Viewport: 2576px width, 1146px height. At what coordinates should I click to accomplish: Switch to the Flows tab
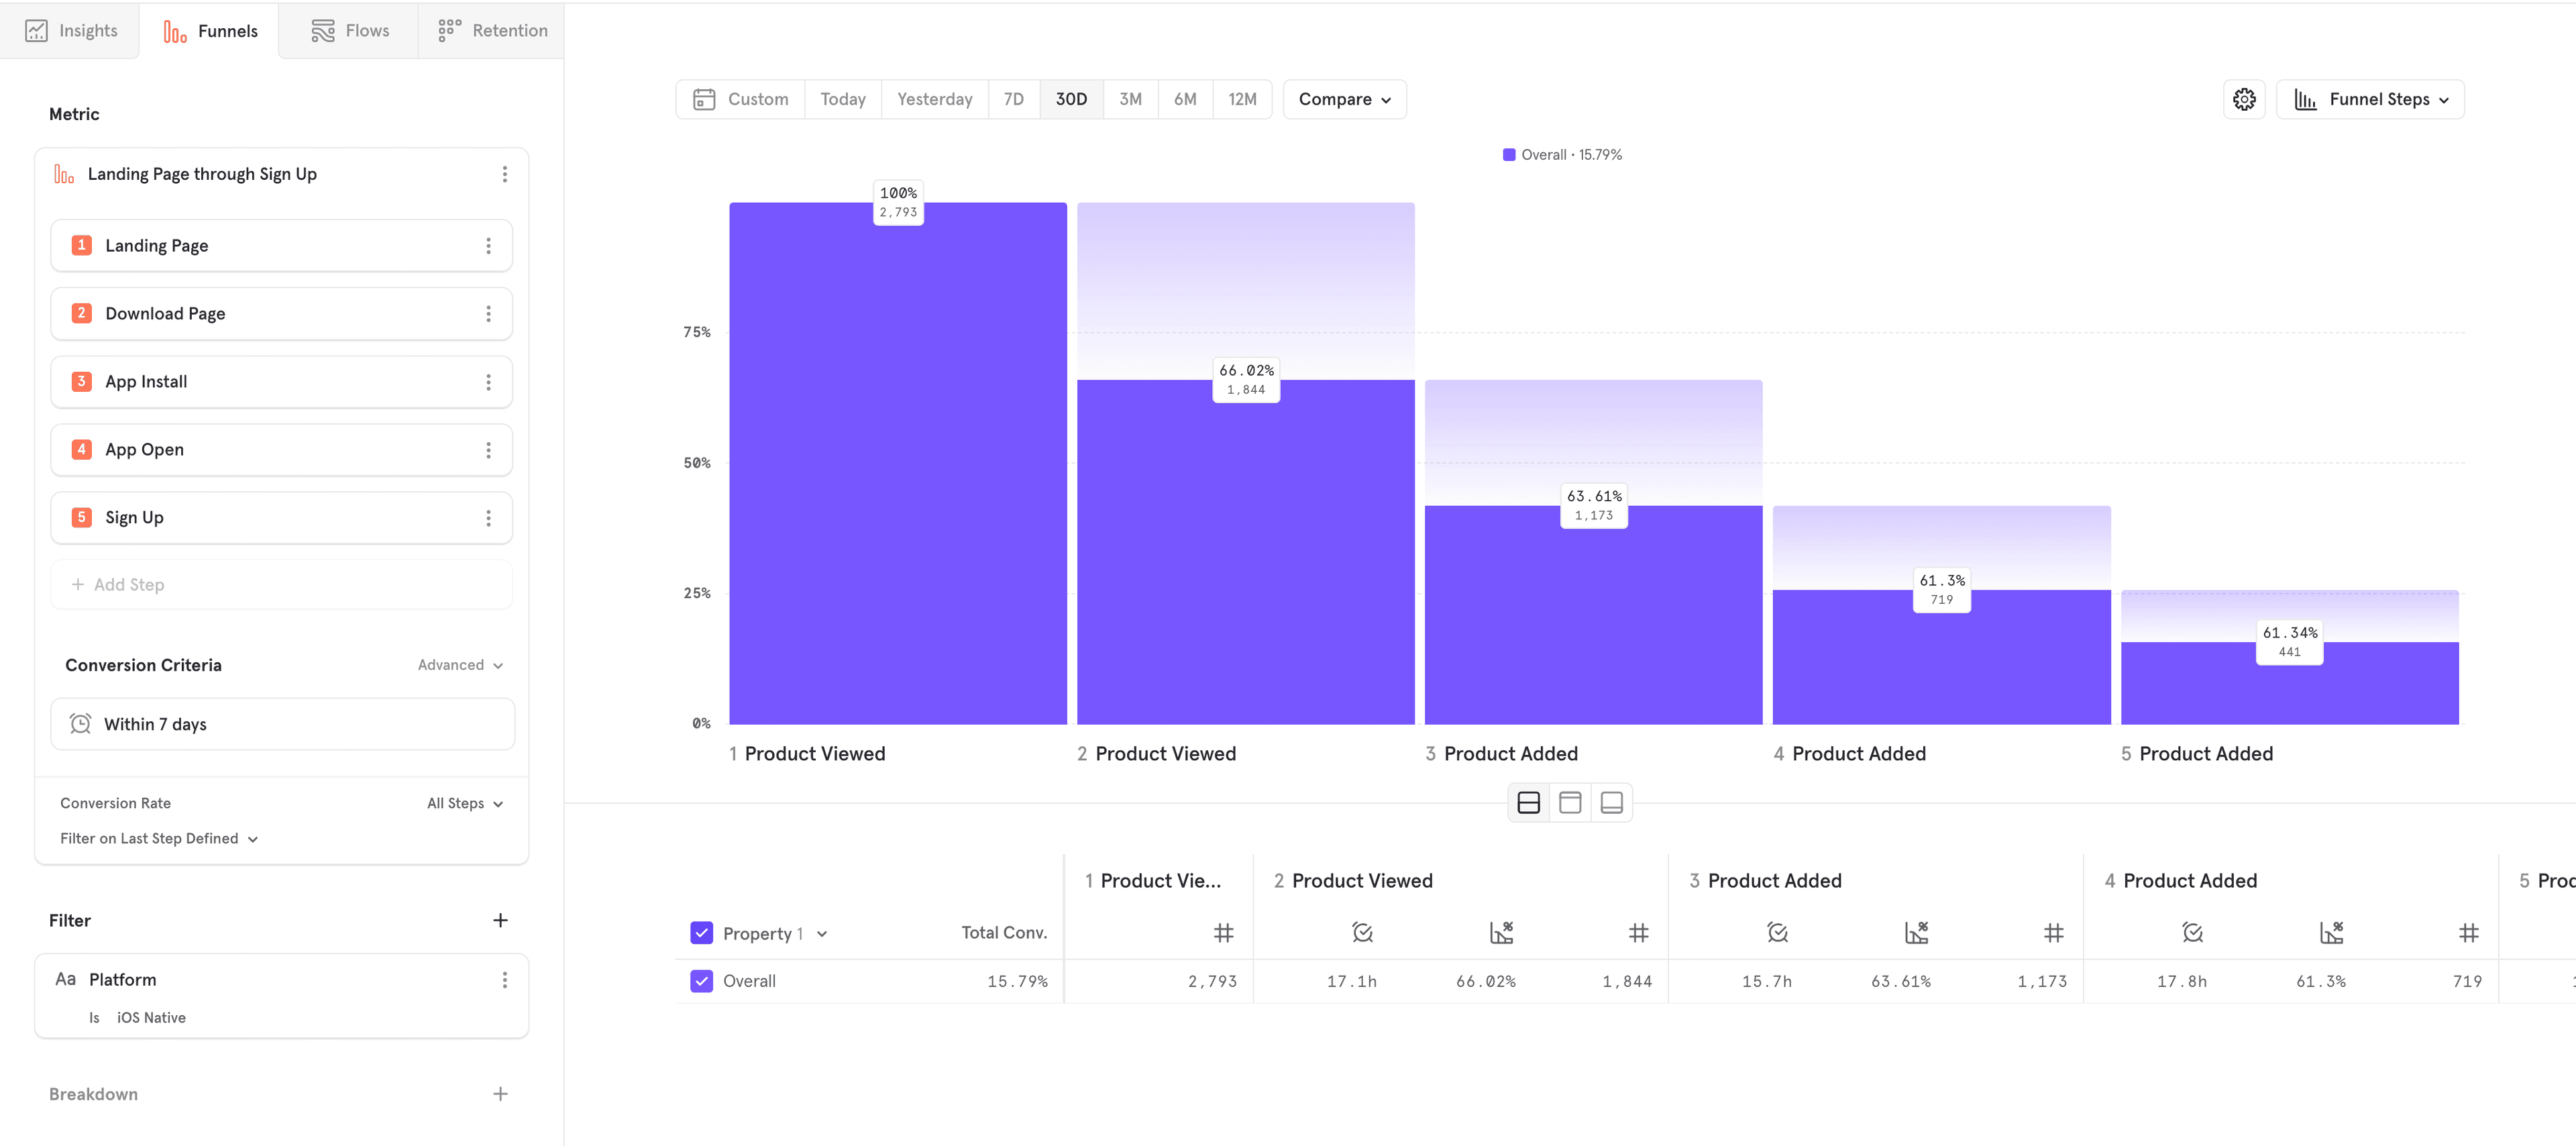[349, 30]
